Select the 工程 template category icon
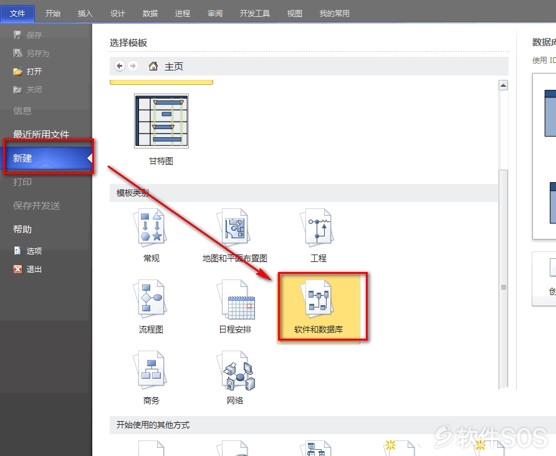The width and height of the screenshot is (556, 456). [318, 228]
